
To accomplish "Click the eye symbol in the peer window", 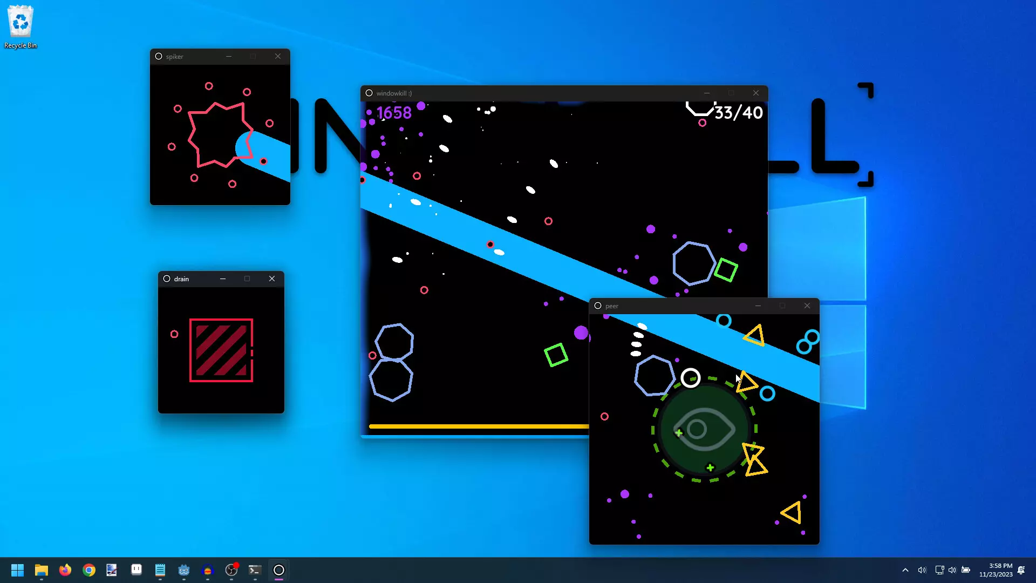I will [x=704, y=429].
